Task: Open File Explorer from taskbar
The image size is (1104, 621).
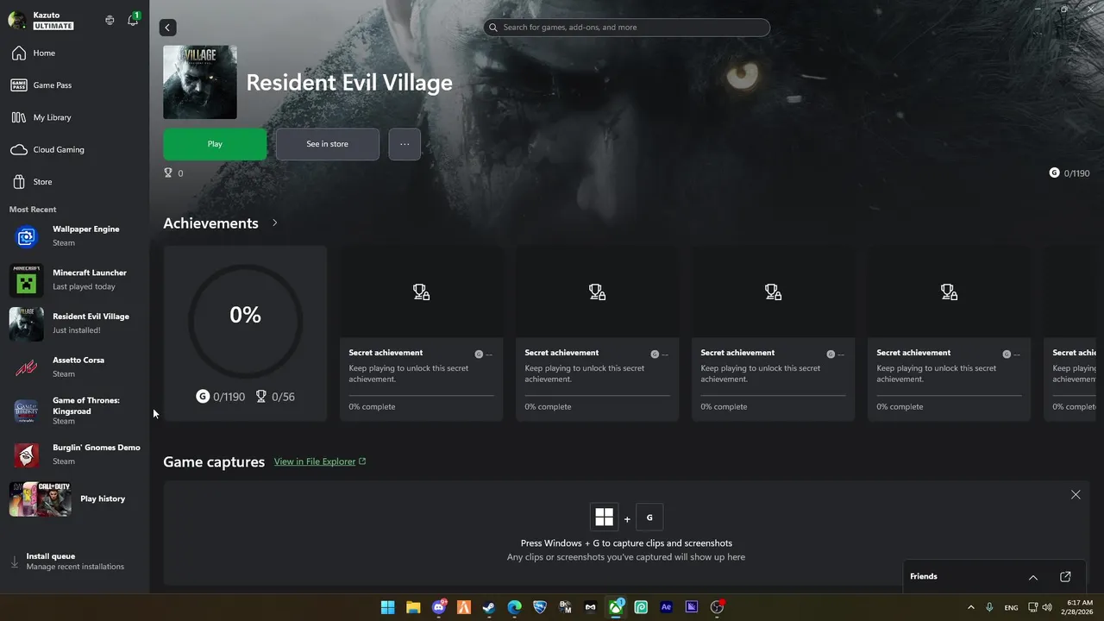Action: click(x=413, y=607)
